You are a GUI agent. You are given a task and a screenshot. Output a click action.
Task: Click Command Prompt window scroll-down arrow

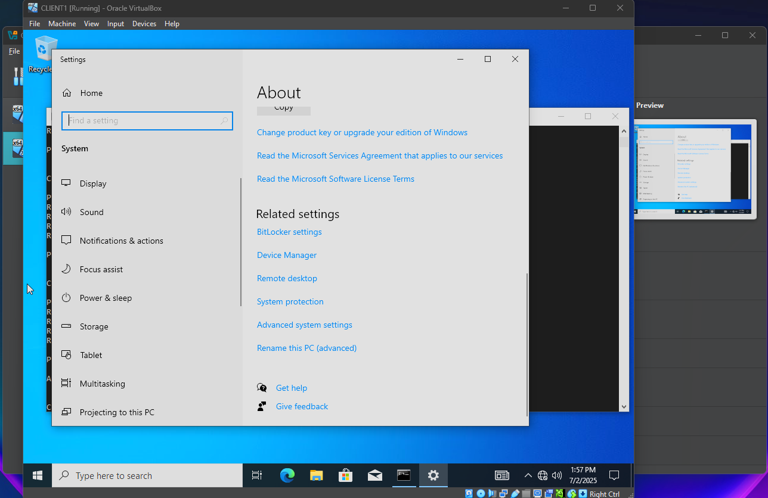(x=624, y=407)
